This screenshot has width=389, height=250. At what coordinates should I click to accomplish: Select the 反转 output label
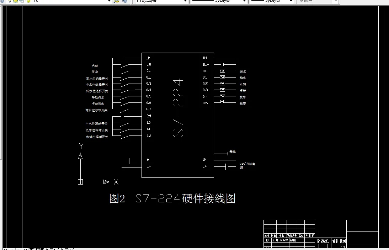pos(243,91)
